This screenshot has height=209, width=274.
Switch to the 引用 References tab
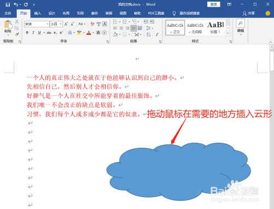coord(80,13)
